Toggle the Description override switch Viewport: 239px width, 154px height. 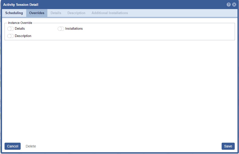click(x=11, y=36)
